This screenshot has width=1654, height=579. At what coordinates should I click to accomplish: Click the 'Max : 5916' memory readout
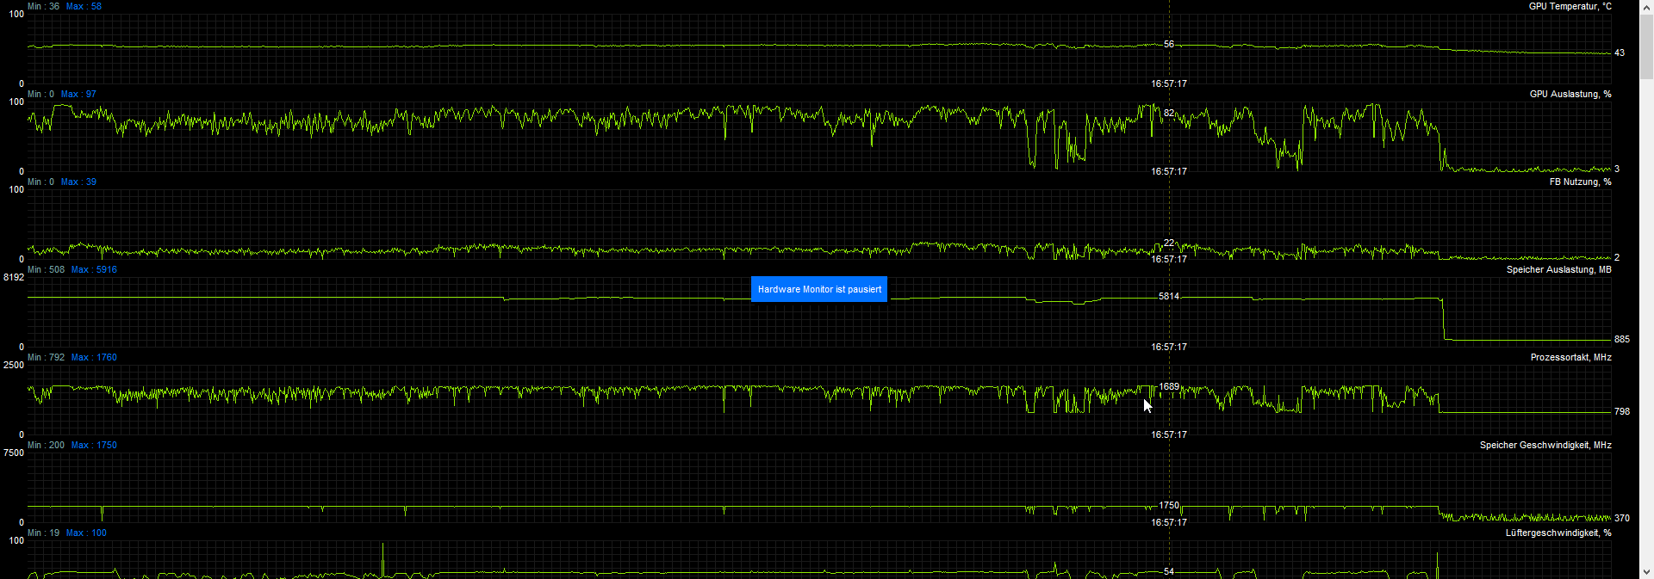pyautogui.click(x=94, y=269)
